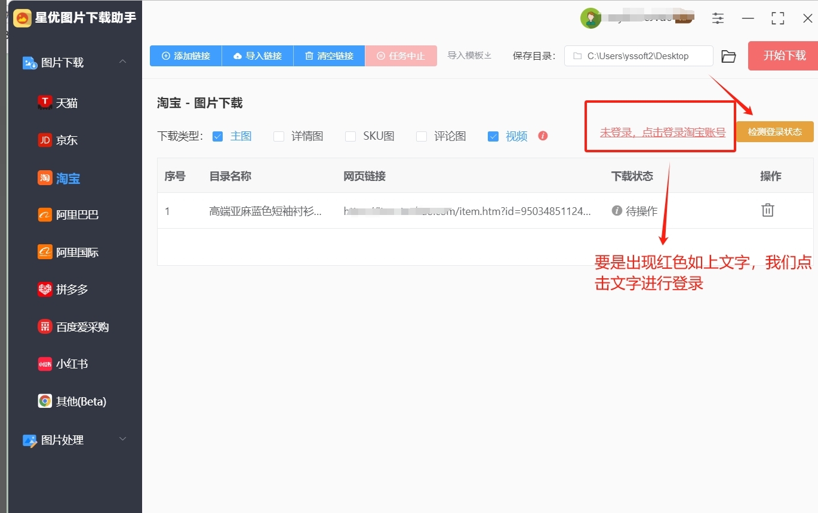The image size is (818, 513).
Task: Expand the 图片处理 section chevron
Action: [x=123, y=439]
